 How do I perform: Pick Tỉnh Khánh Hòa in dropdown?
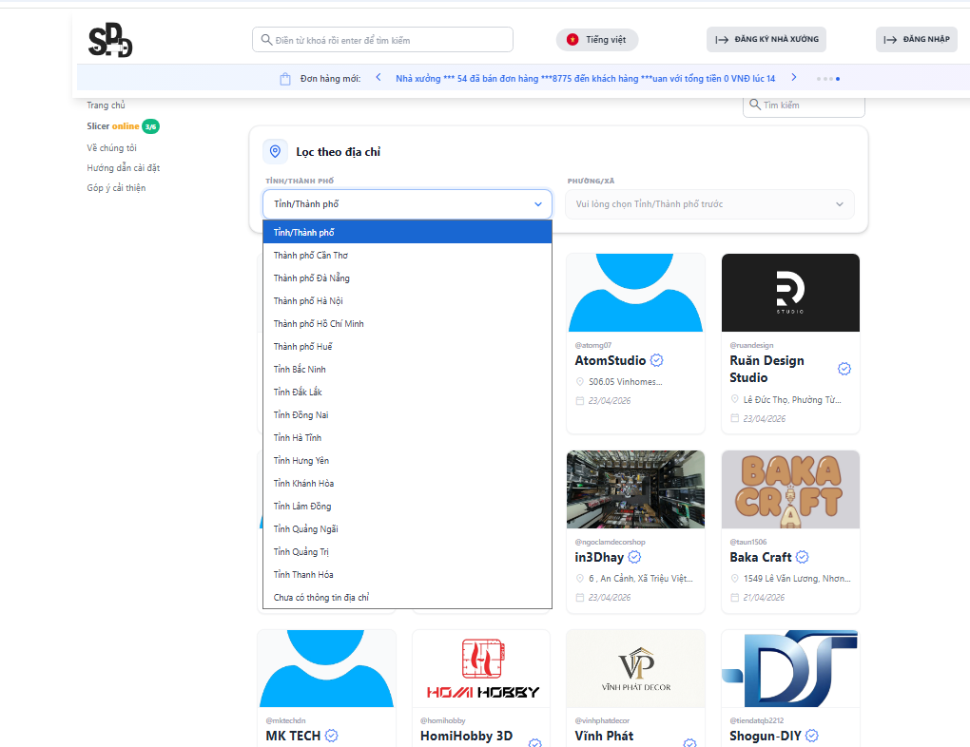coord(303,484)
